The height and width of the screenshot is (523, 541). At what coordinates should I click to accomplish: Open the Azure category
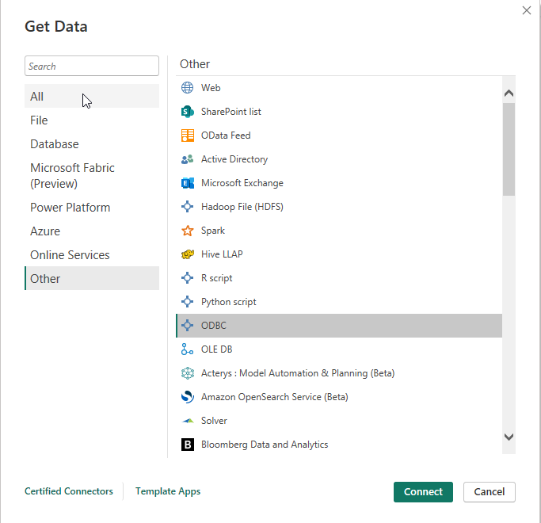tap(92, 231)
